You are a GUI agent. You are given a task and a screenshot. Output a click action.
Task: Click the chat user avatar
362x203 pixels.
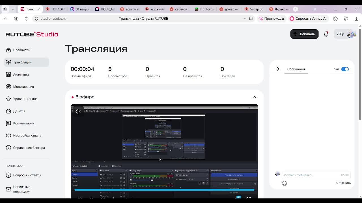(x=277, y=174)
